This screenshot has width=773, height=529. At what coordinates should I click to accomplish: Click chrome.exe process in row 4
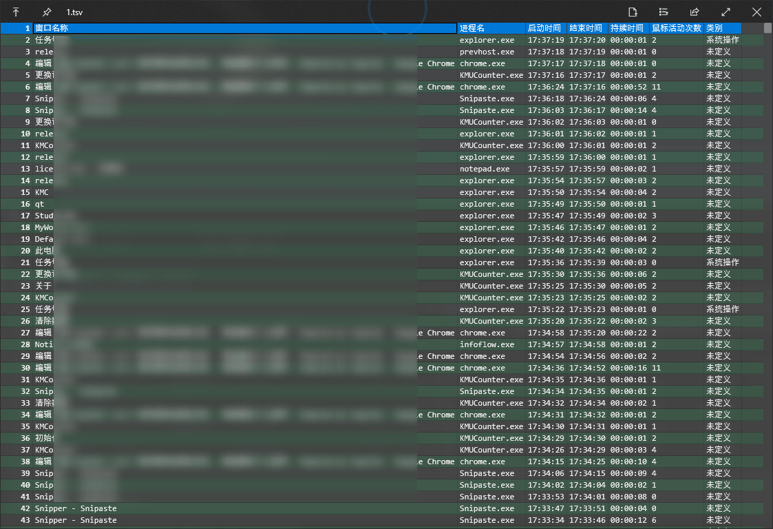tap(483, 63)
